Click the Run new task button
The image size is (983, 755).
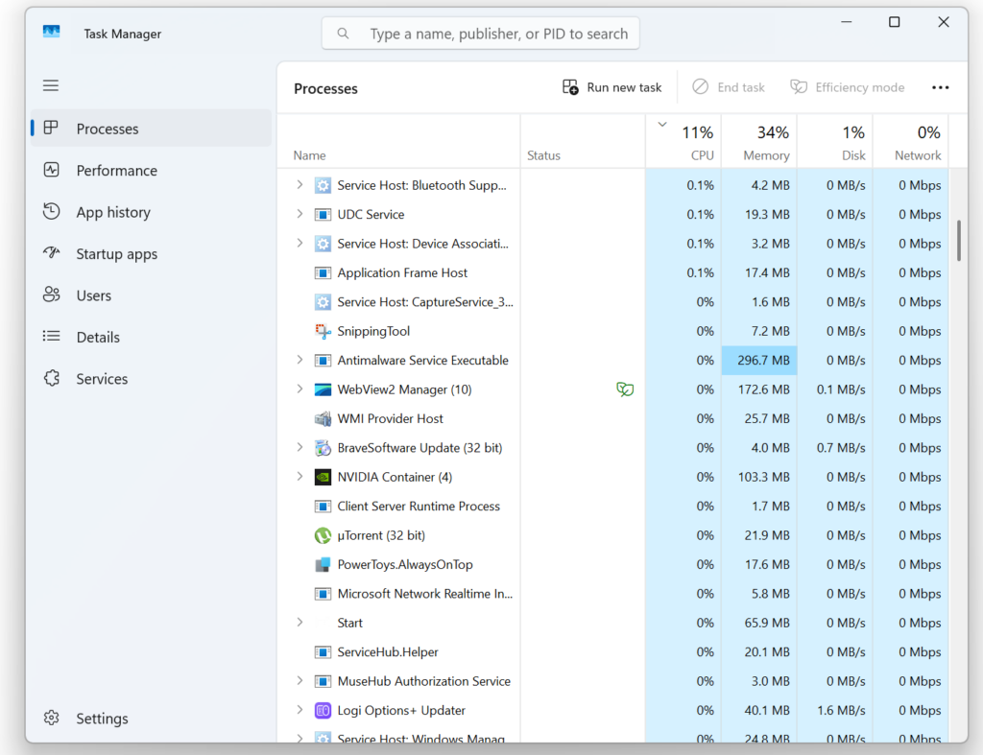[x=612, y=87]
